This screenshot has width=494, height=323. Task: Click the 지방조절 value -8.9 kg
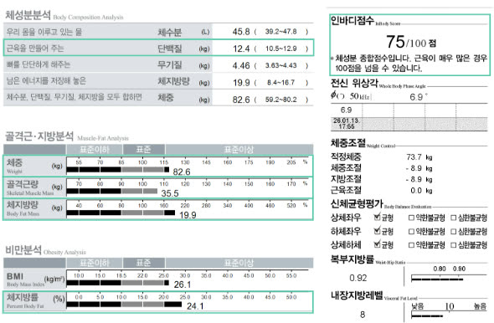419,179
